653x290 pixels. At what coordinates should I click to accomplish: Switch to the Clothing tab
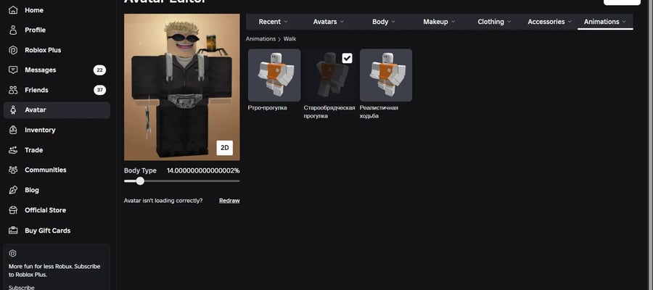494,22
